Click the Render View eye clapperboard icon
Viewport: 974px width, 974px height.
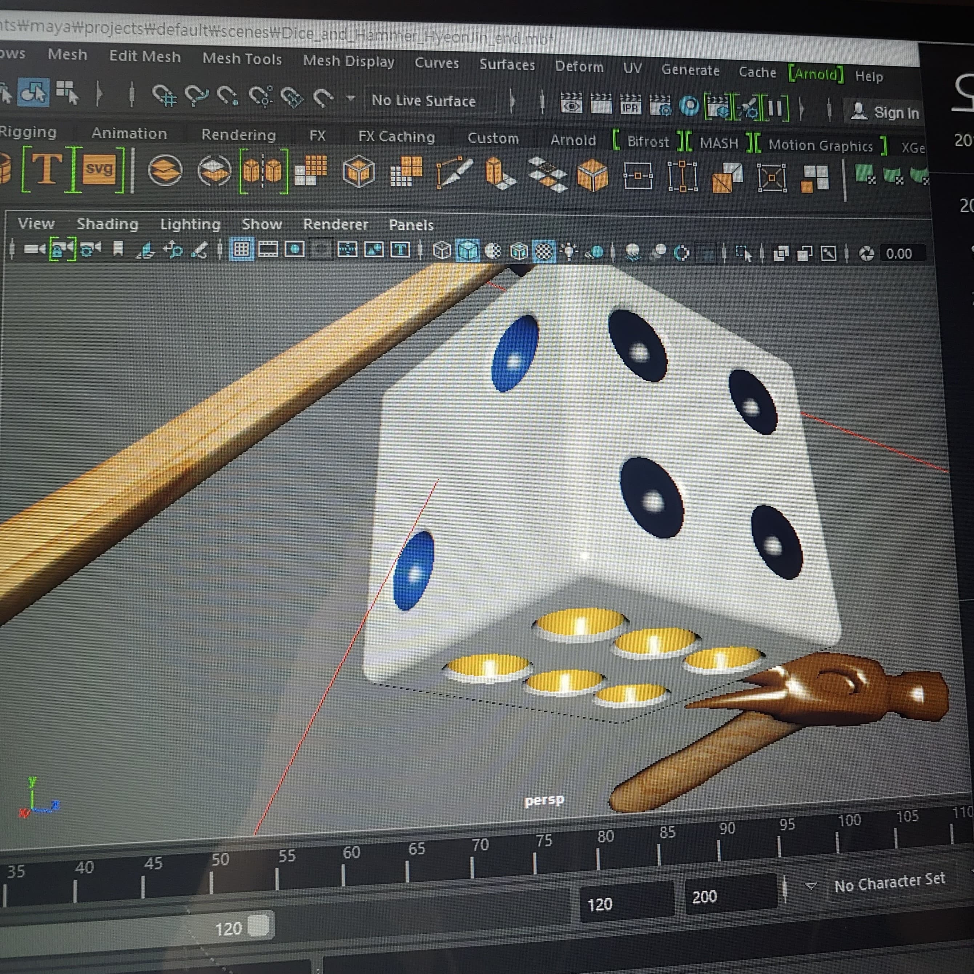[x=571, y=103]
